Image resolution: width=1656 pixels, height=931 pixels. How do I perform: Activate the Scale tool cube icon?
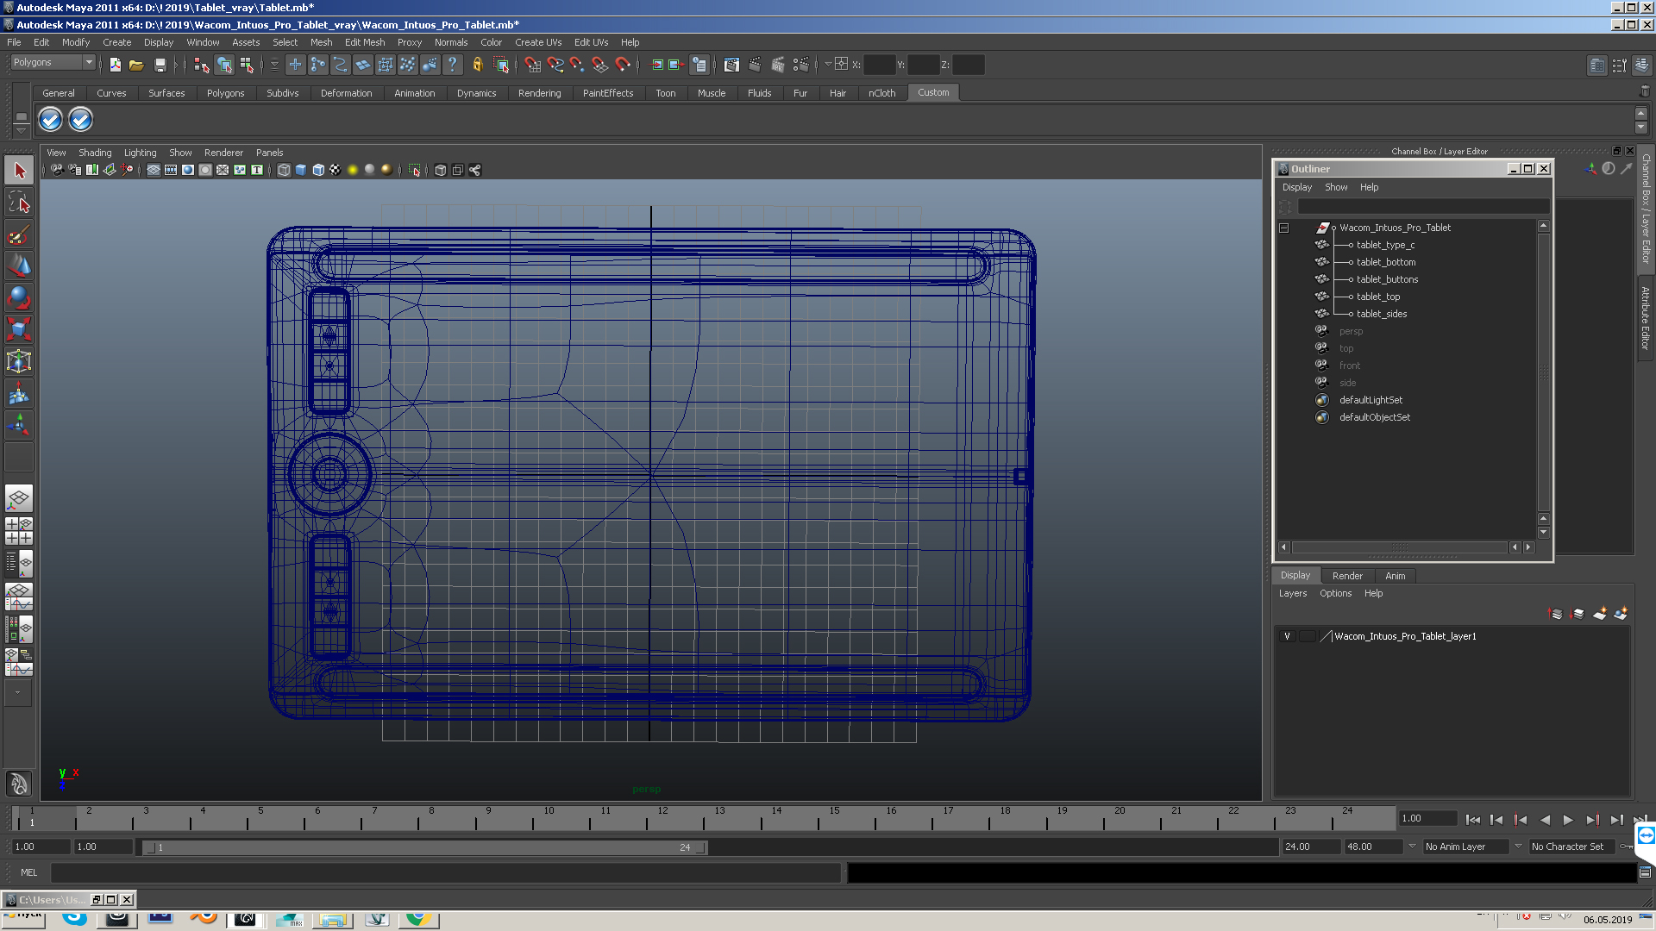coord(19,329)
